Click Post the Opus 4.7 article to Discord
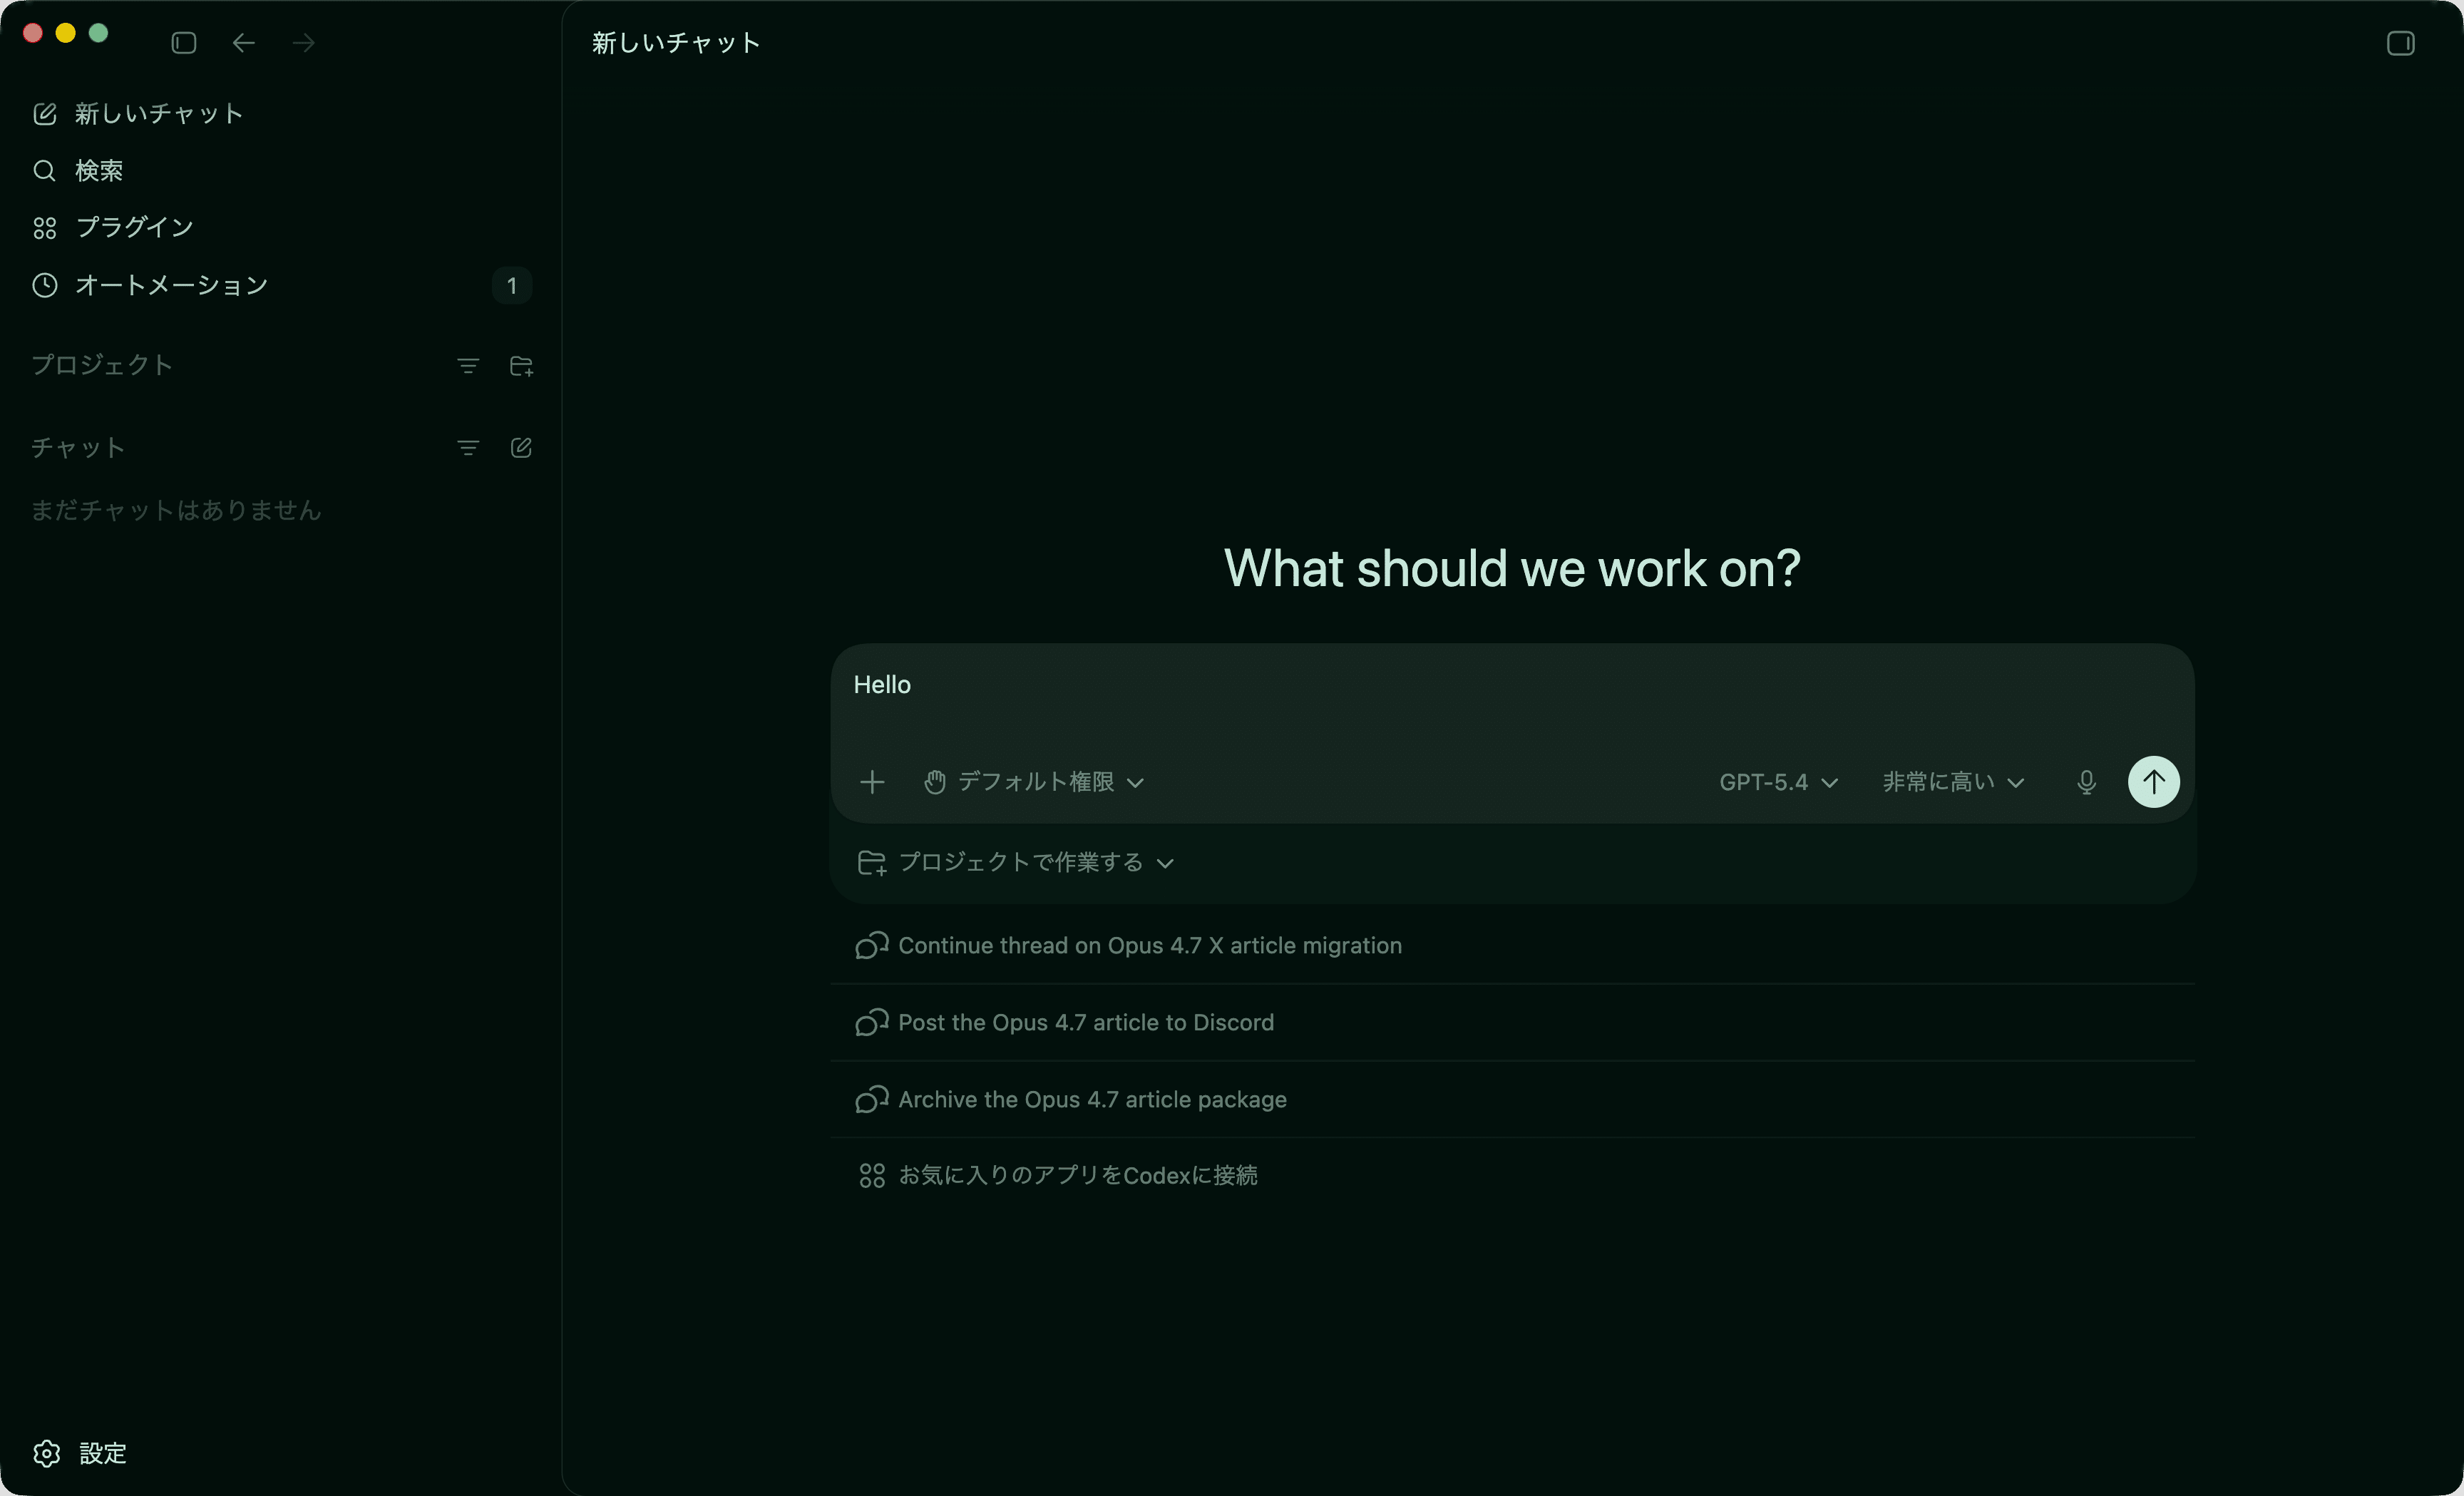Screen dimensions: 2464x1496 coord(1085,1022)
